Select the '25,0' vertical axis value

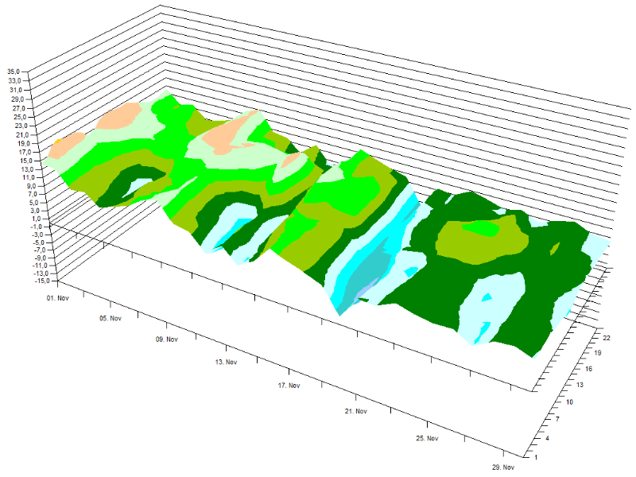pyautogui.click(x=20, y=117)
